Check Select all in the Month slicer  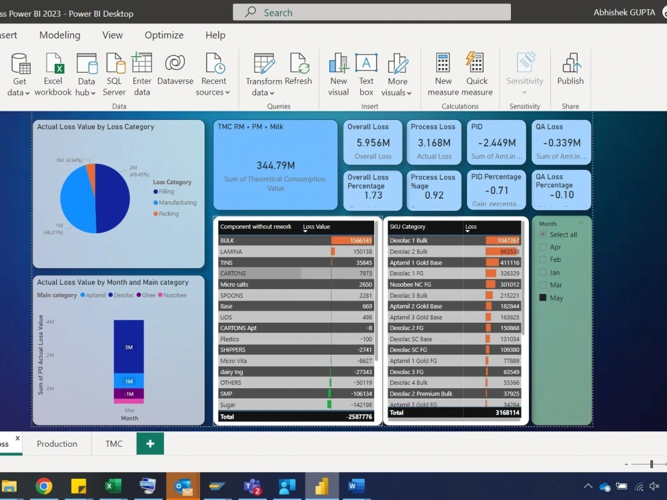pos(542,234)
